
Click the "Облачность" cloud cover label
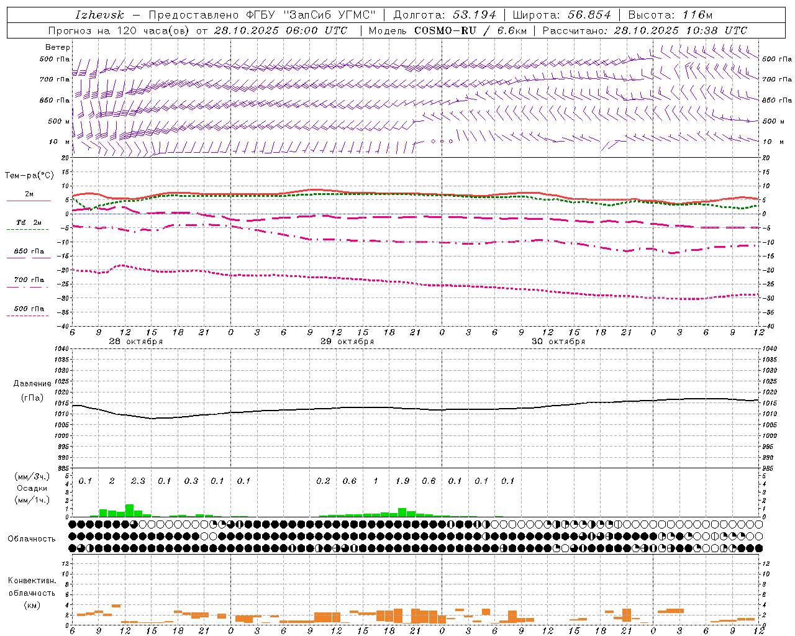coord(32,538)
